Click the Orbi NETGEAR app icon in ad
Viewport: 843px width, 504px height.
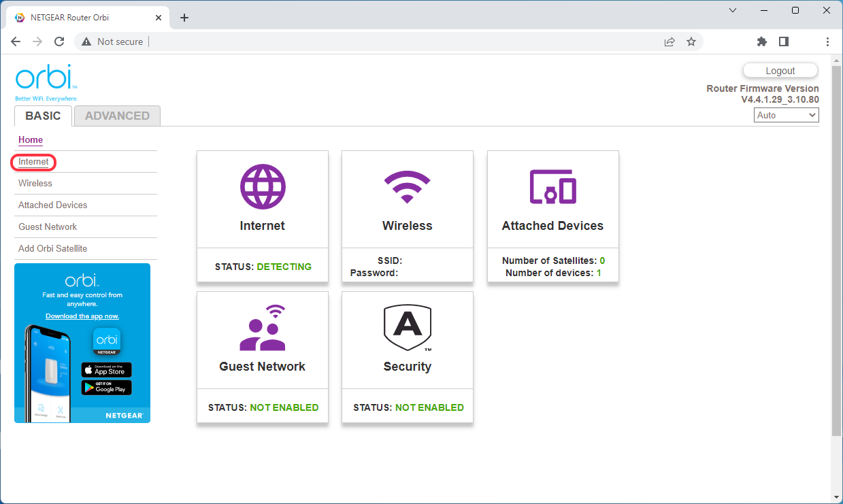pyautogui.click(x=107, y=341)
